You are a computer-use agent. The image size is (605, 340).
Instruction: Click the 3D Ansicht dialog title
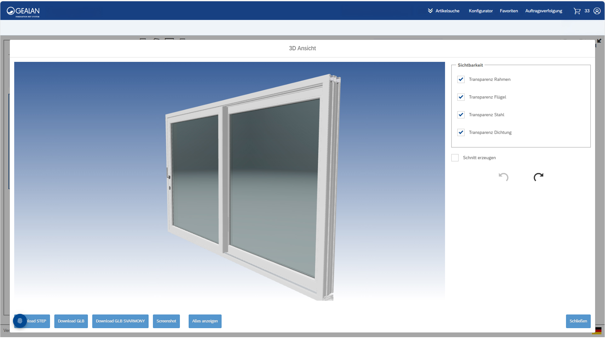click(302, 48)
